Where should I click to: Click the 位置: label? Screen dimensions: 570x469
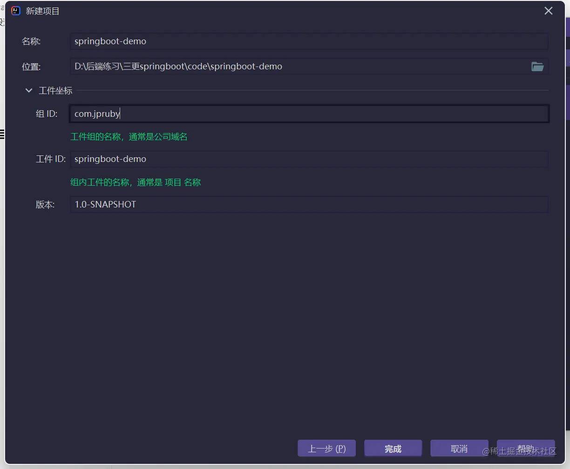pyautogui.click(x=31, y=67)
